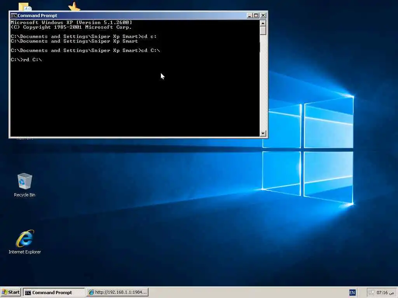This screenshot has width=398, height=298.
Task: Select Command Prompt taskbar button
Action: pos(54,292)
